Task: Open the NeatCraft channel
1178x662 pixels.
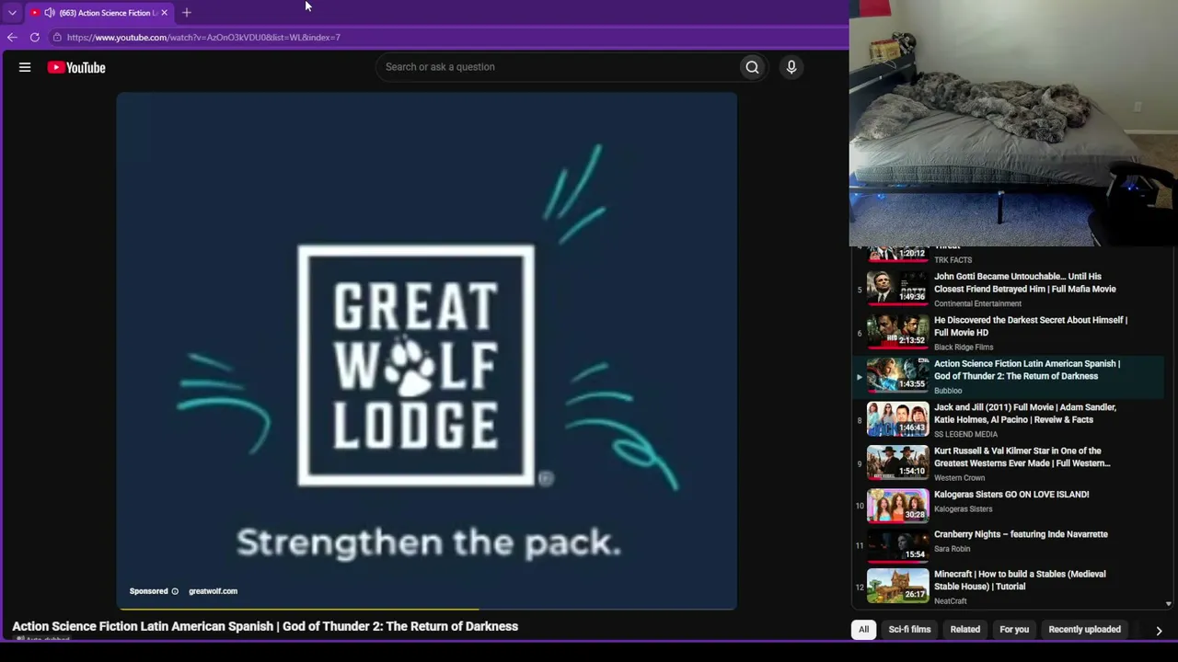Action: 951,601
